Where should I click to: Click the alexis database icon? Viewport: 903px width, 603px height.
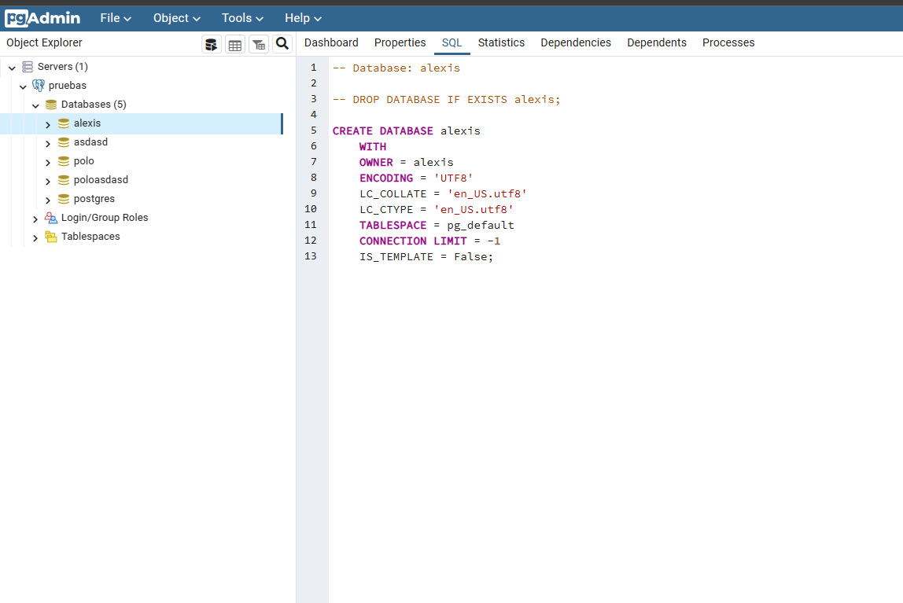64,123
